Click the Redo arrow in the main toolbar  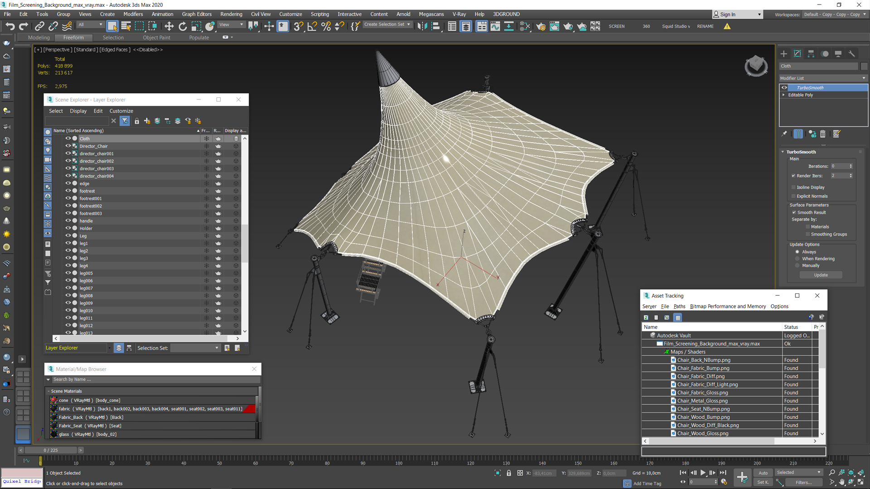24,26
